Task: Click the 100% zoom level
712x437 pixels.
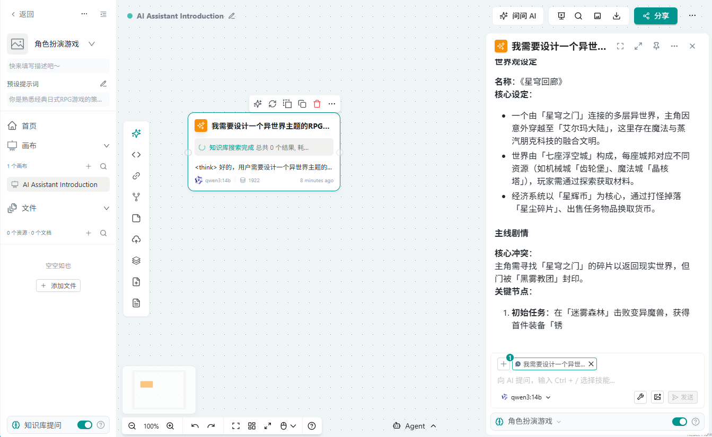Action: pos(151,426)
